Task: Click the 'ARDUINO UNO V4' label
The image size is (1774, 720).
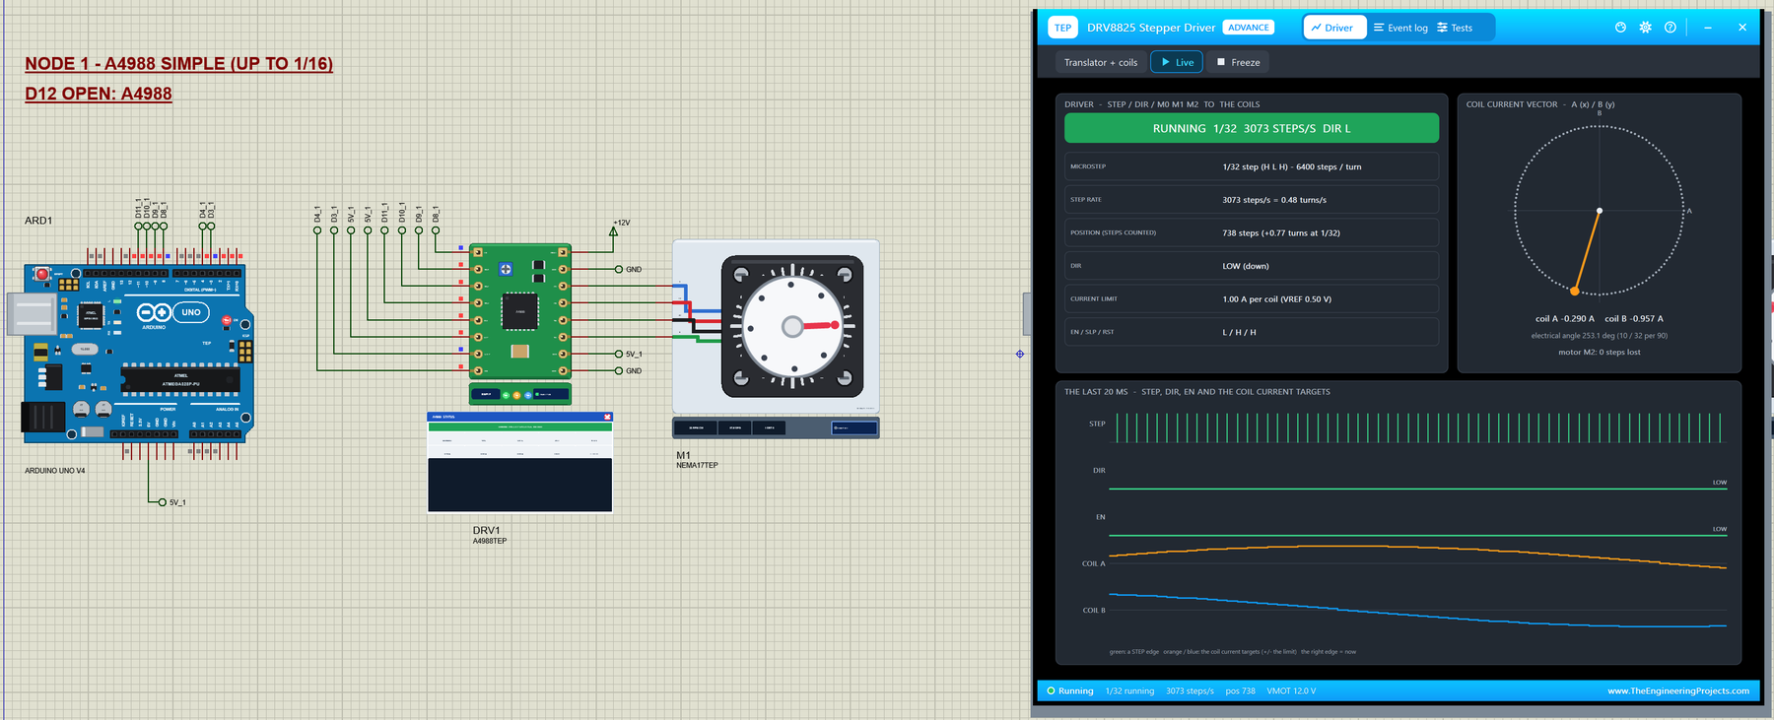Action: pyautogui.click(x=55, y=471)
